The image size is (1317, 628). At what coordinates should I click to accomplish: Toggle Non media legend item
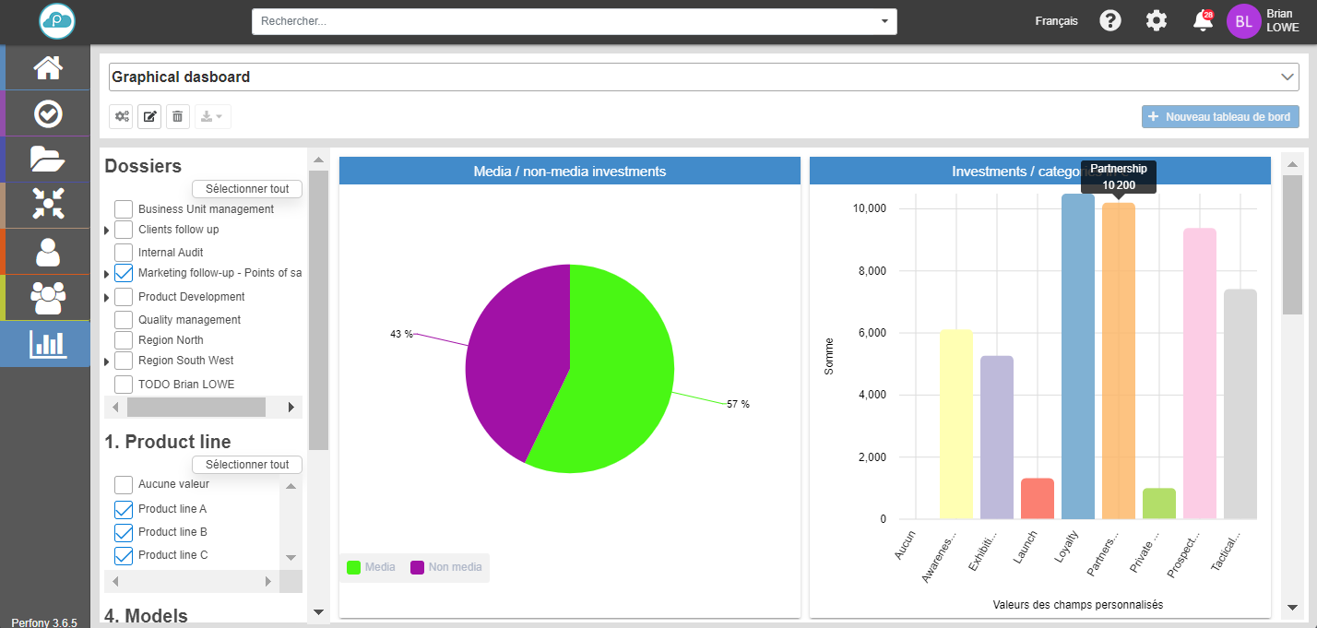click(x=446, y=567)
